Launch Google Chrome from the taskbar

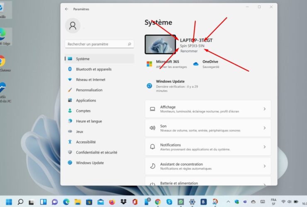(x=158, y=202)
